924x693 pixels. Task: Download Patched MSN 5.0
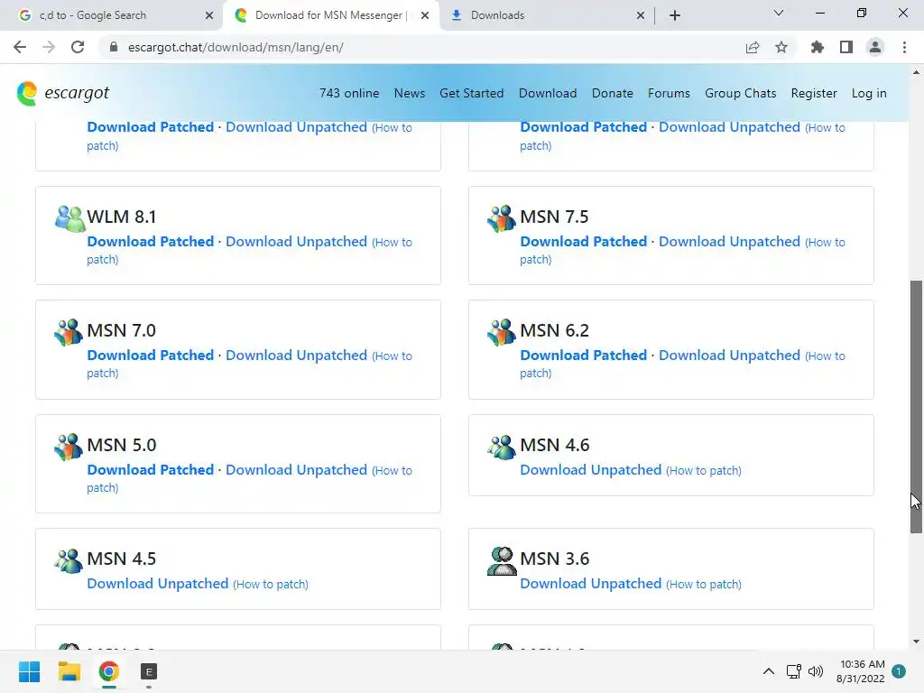pos(151,469)
